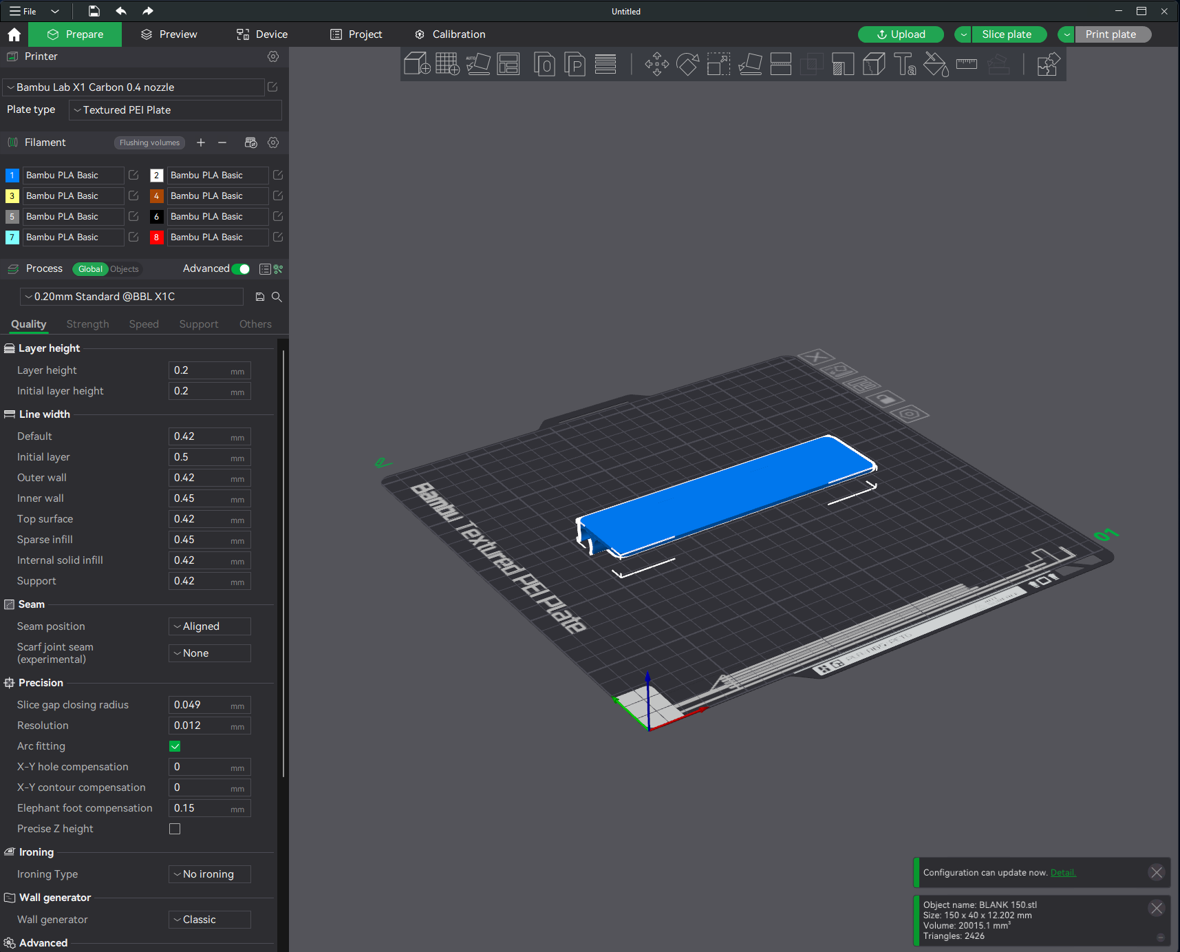The image size is (1180, 952).
Task: Open the Detail link in notification
Action: pyautogui.click(x=1063, y=873)
